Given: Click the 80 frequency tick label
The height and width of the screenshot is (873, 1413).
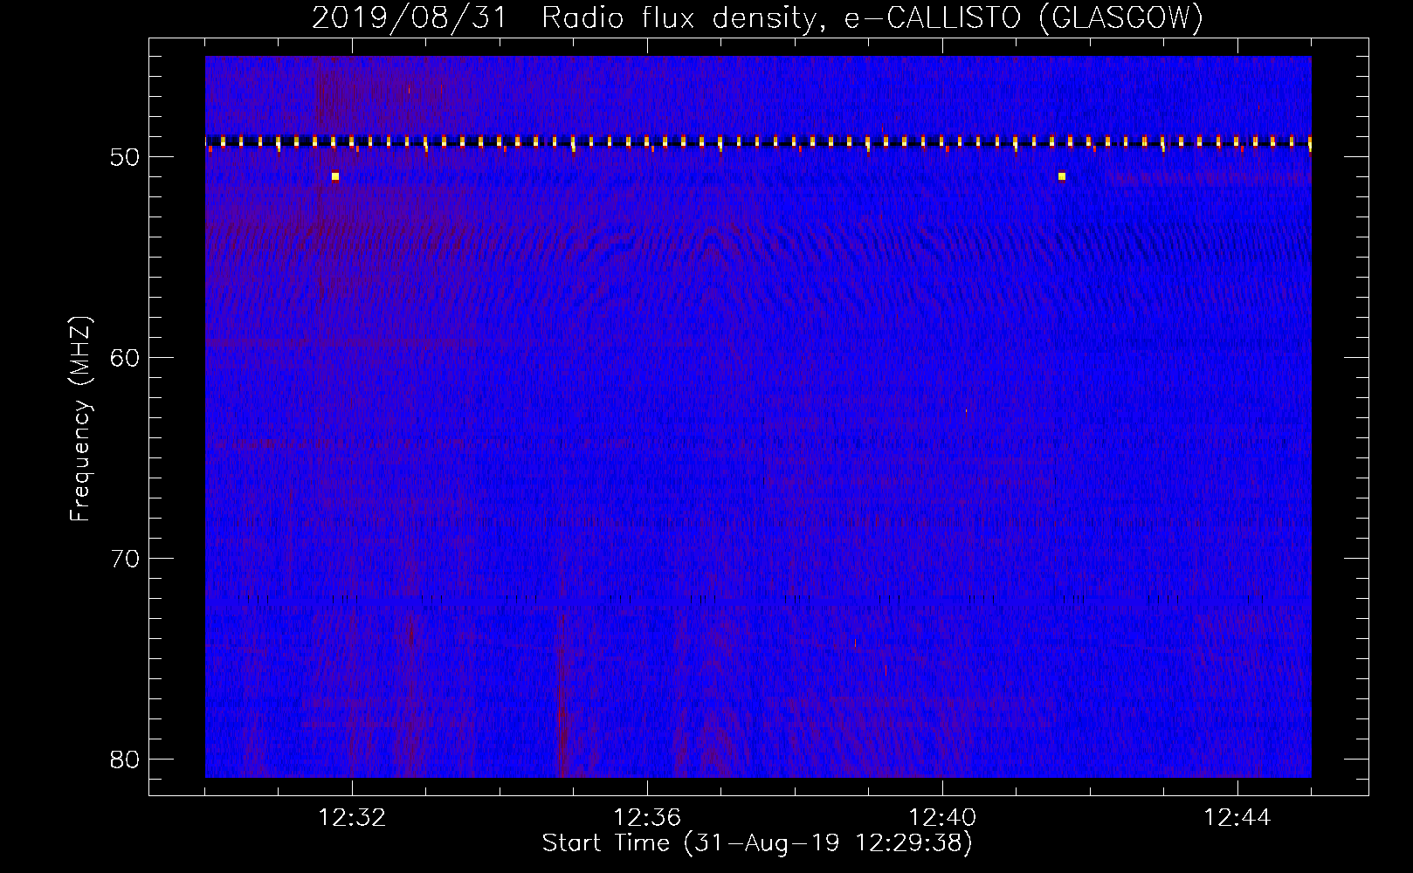Looking at the screenshot, I should (126, 760).
